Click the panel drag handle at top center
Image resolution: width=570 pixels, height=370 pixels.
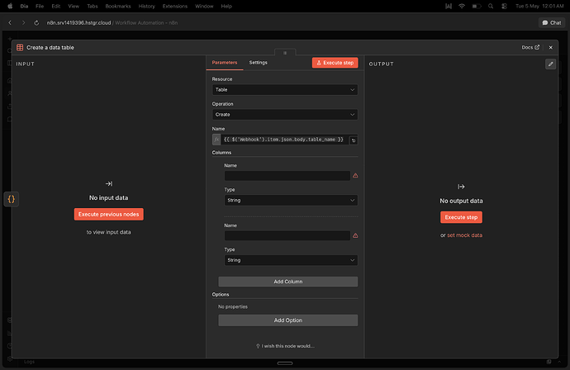point(285,53)
